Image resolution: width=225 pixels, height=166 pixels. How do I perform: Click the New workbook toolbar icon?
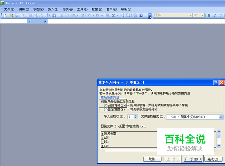click(5, 16)
